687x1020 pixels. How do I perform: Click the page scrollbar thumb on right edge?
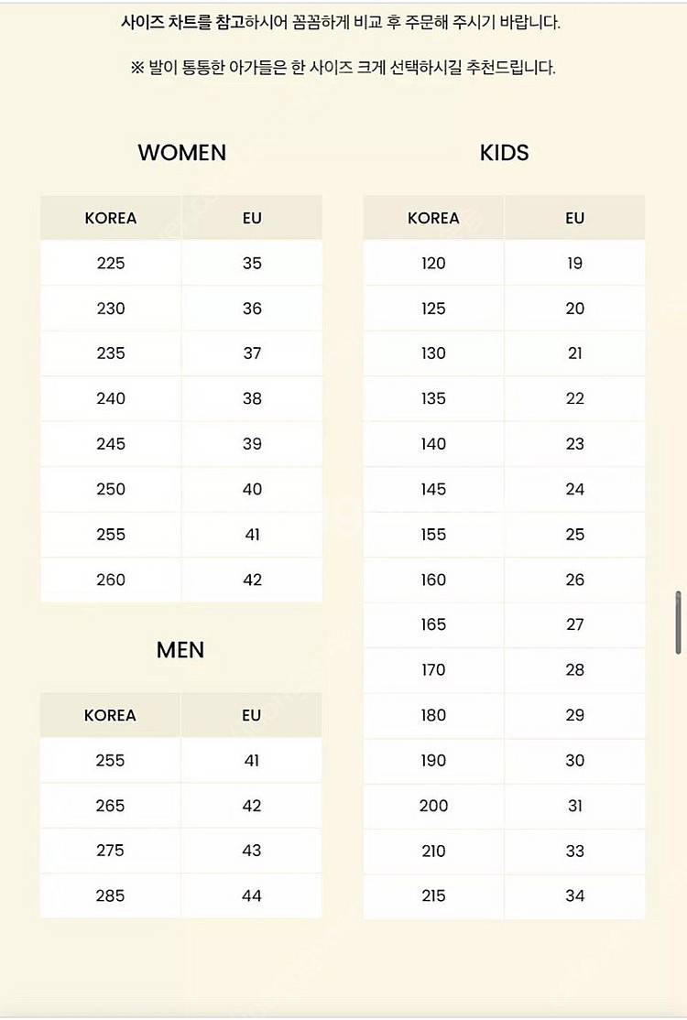pyautogui.click(x=679, y=622)
